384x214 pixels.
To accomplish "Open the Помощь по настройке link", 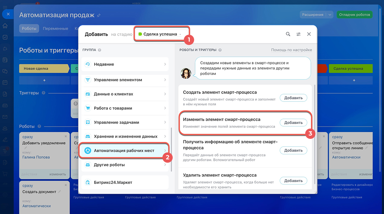I will 292,50.
